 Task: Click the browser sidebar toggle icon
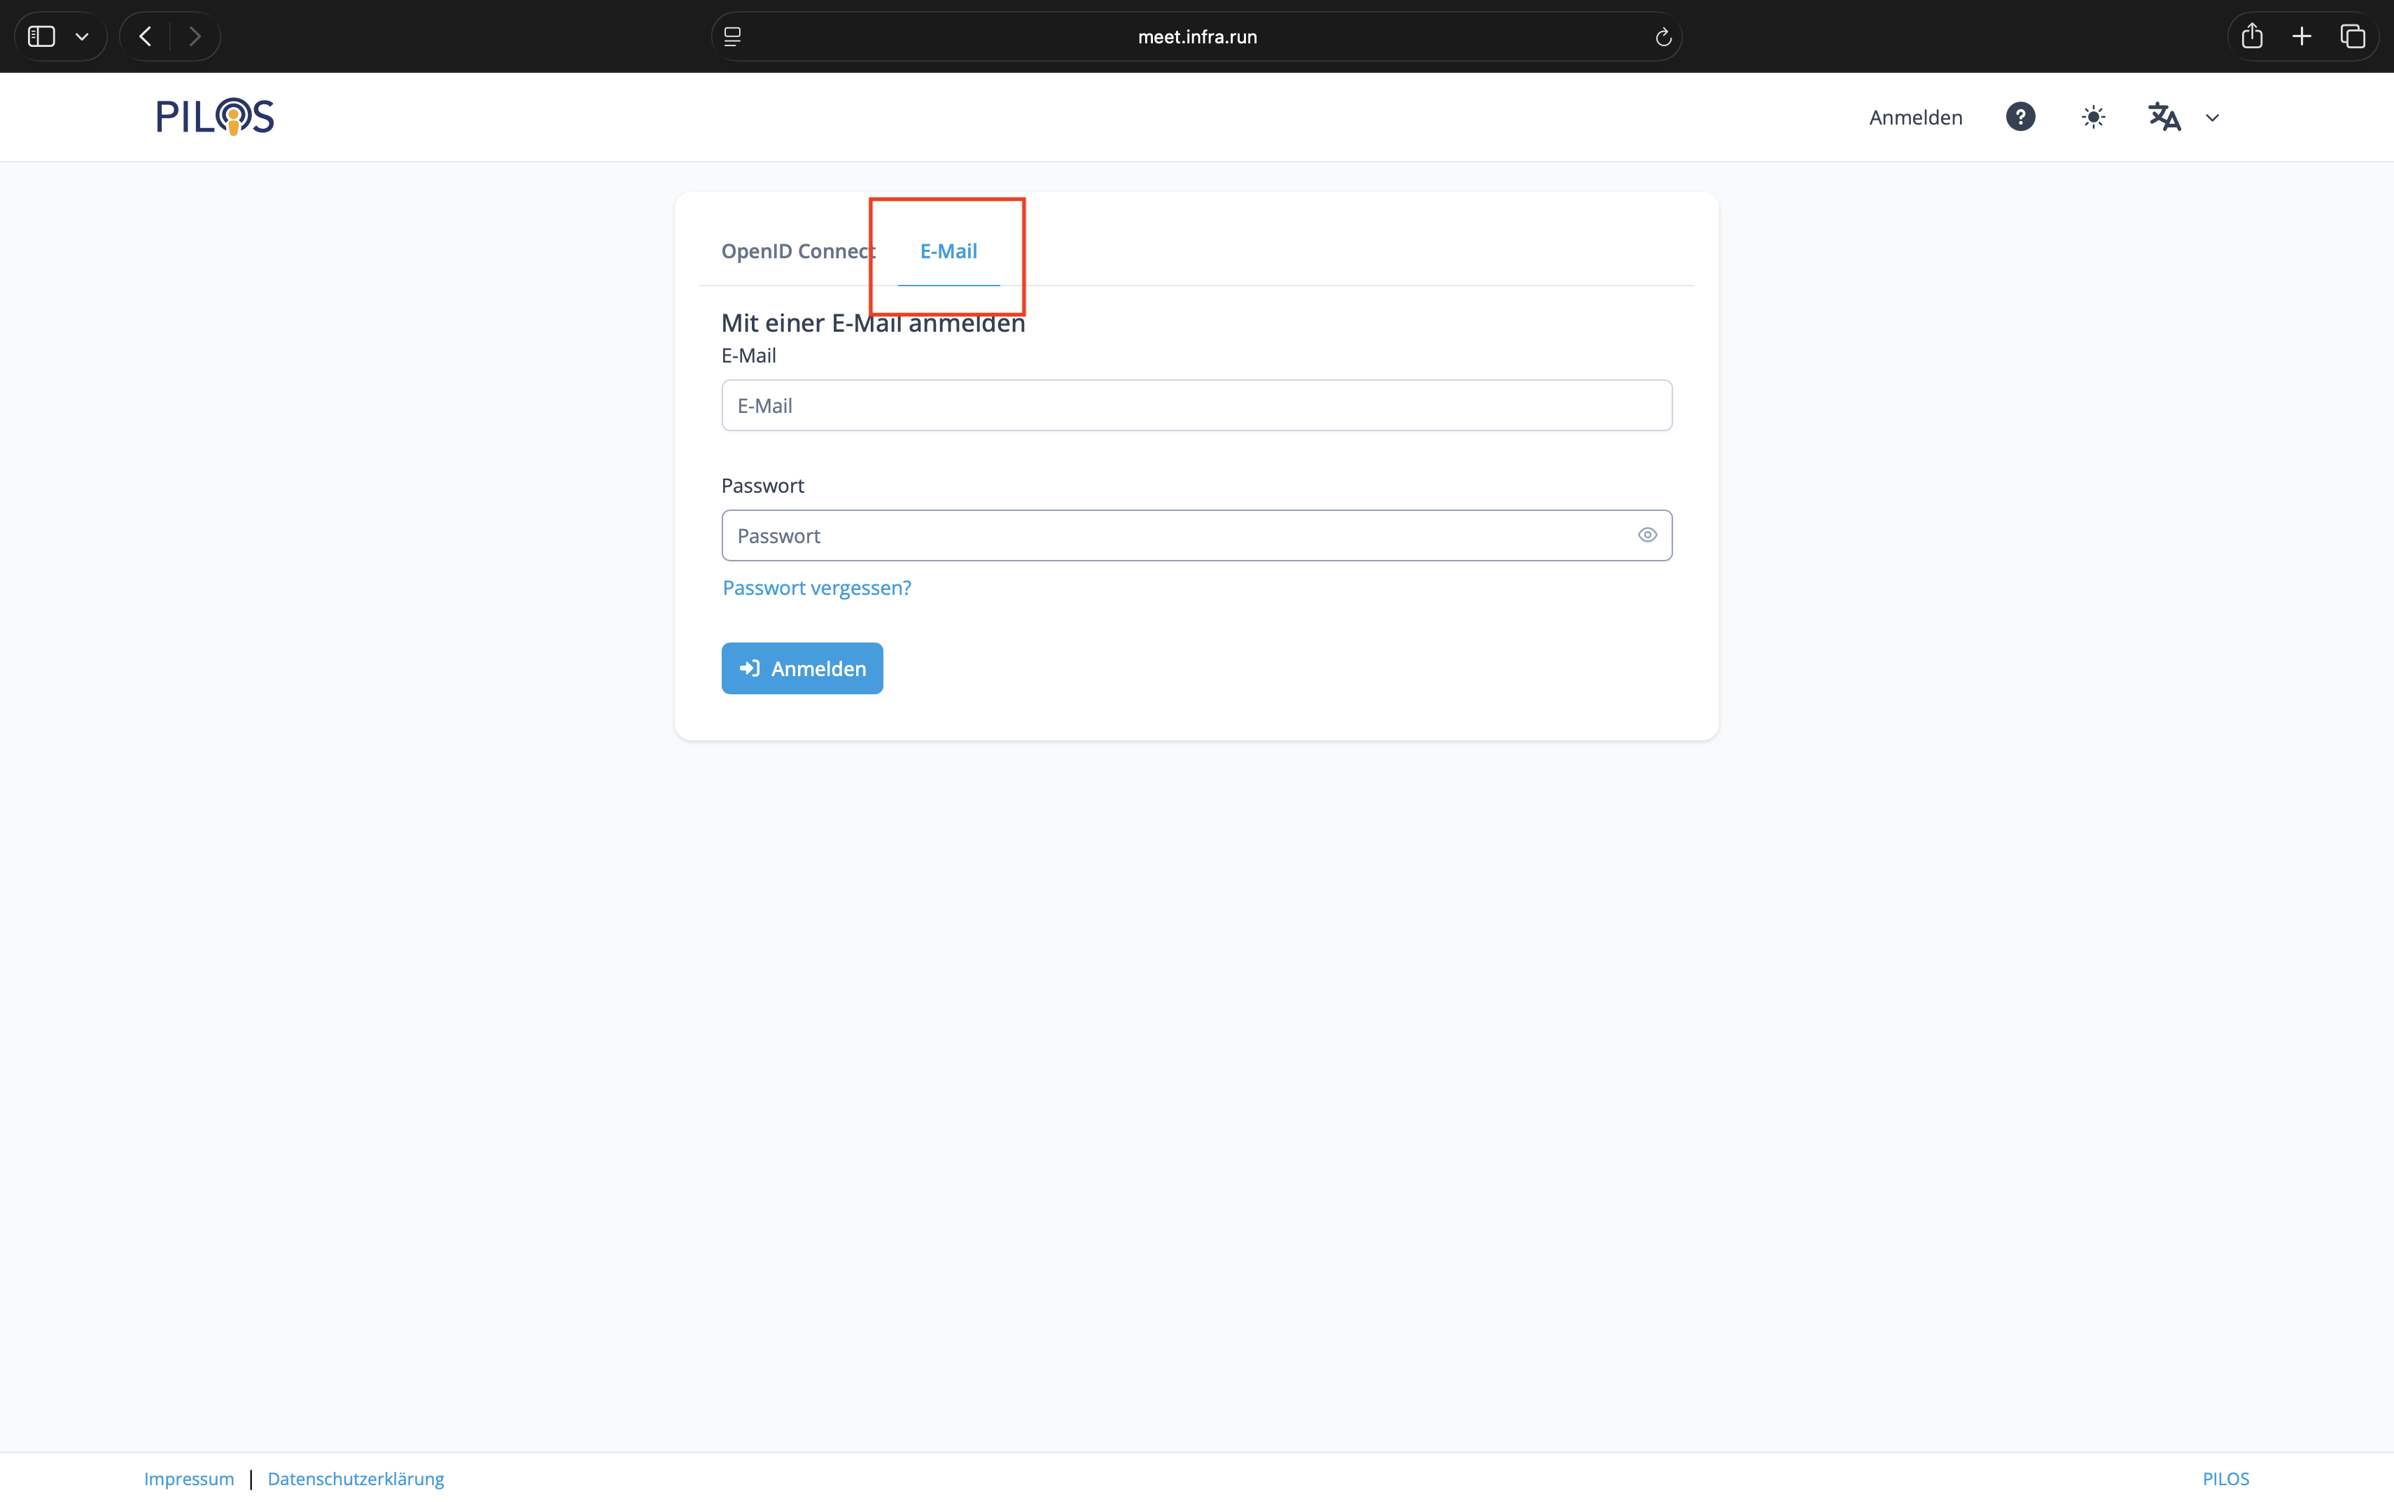42,37
